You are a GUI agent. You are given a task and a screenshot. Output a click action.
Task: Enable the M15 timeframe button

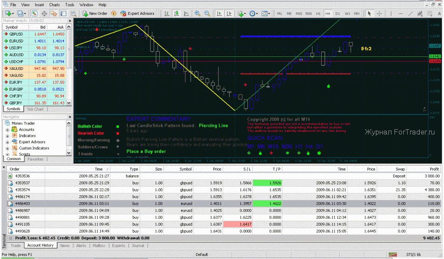point(299,13)
